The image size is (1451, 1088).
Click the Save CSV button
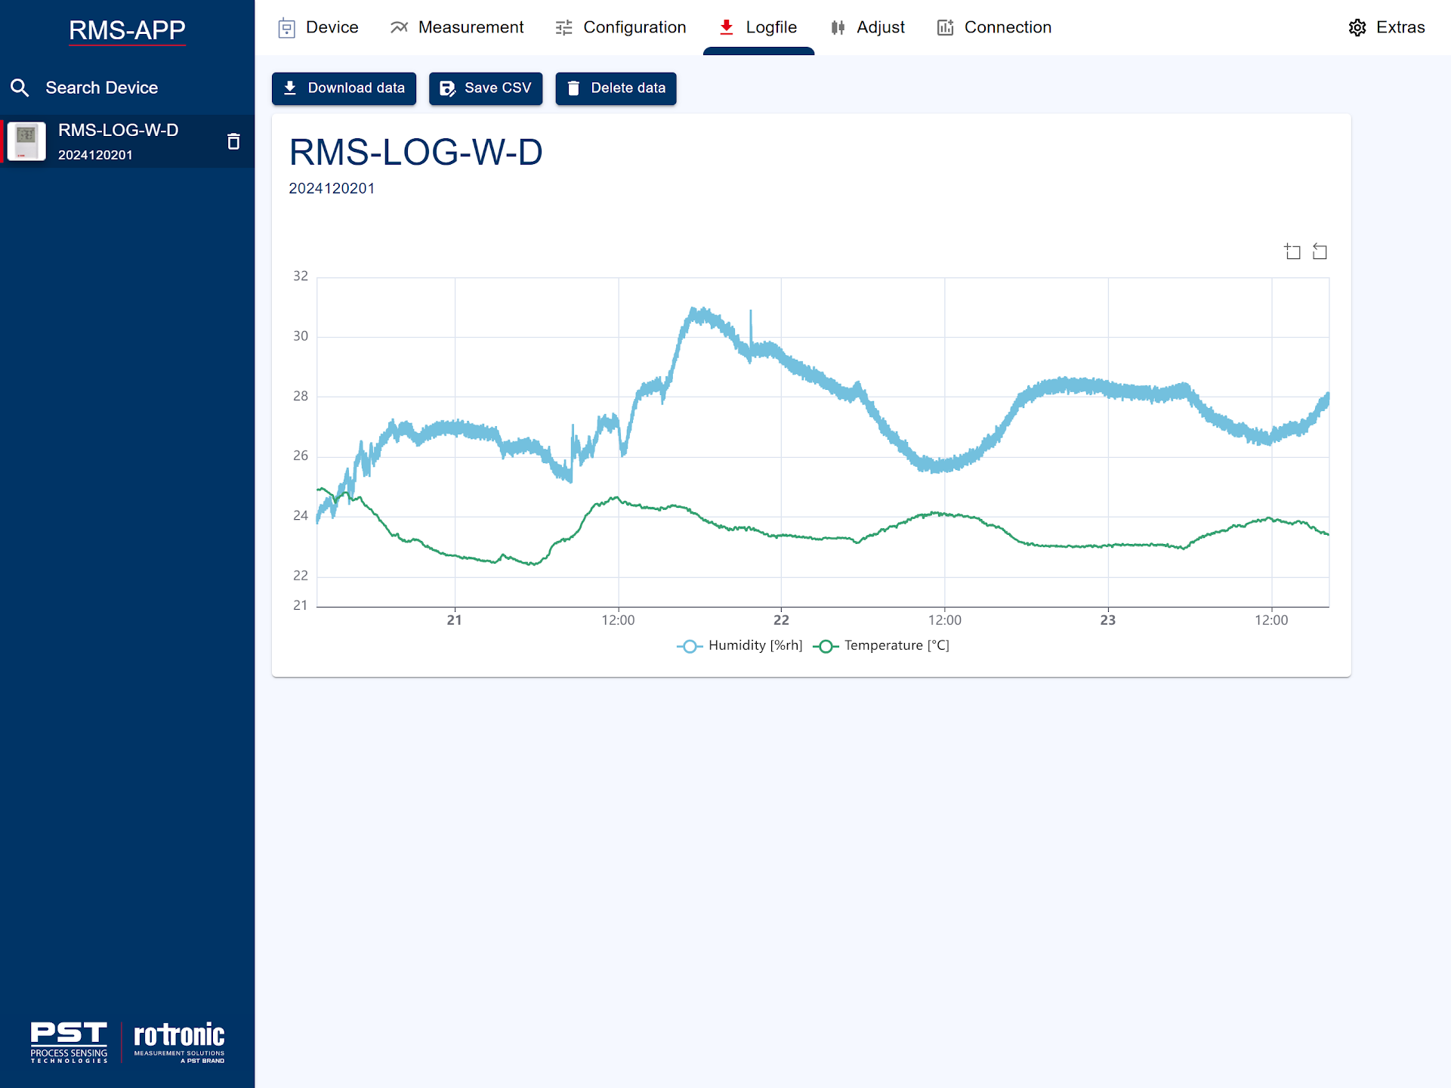486,88
